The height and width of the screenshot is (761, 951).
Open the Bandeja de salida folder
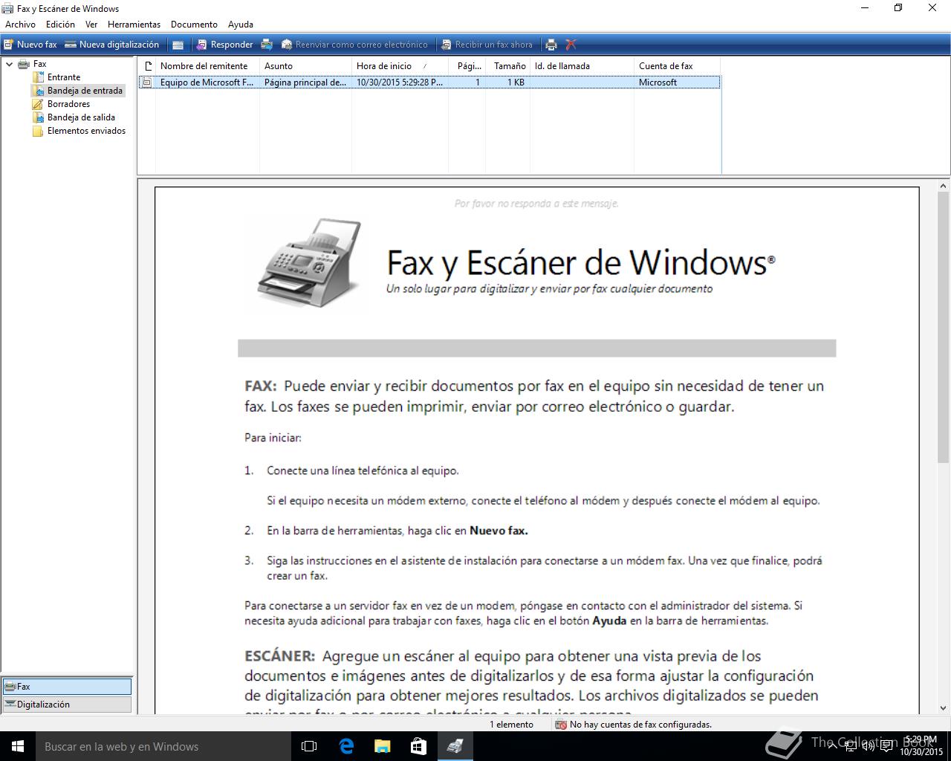click(x=81, y=117)
